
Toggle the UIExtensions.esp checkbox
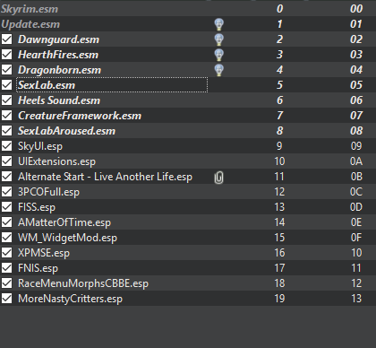click(x=7, y=161)
